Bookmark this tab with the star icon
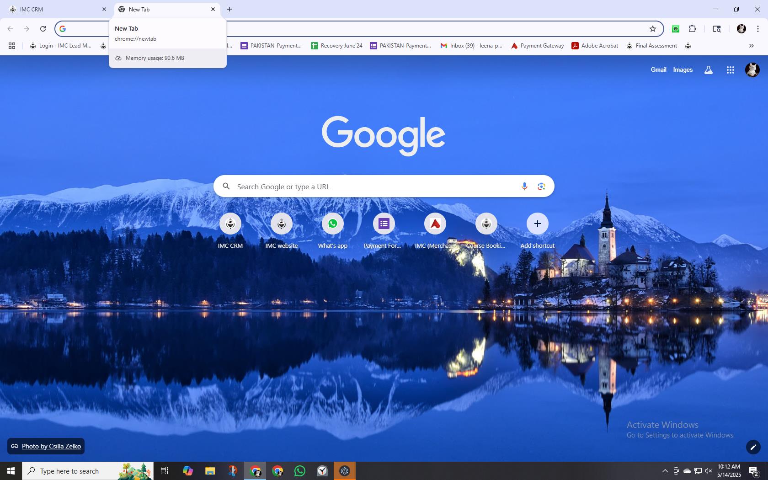Image resolution: width=768 pixels, height=480 pixels. coord(653,29)
